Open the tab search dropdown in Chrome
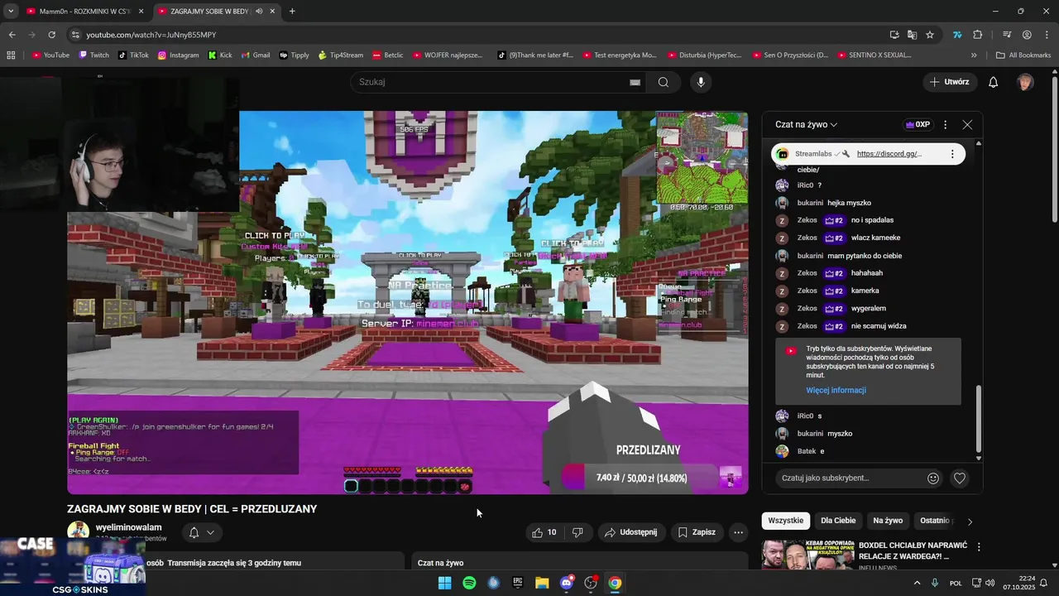Screen dimensions: 1059x596 click(11, 12)
